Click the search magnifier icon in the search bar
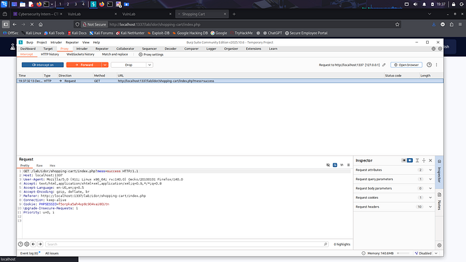Screen dimensions: 466x262 pos(326,244)
